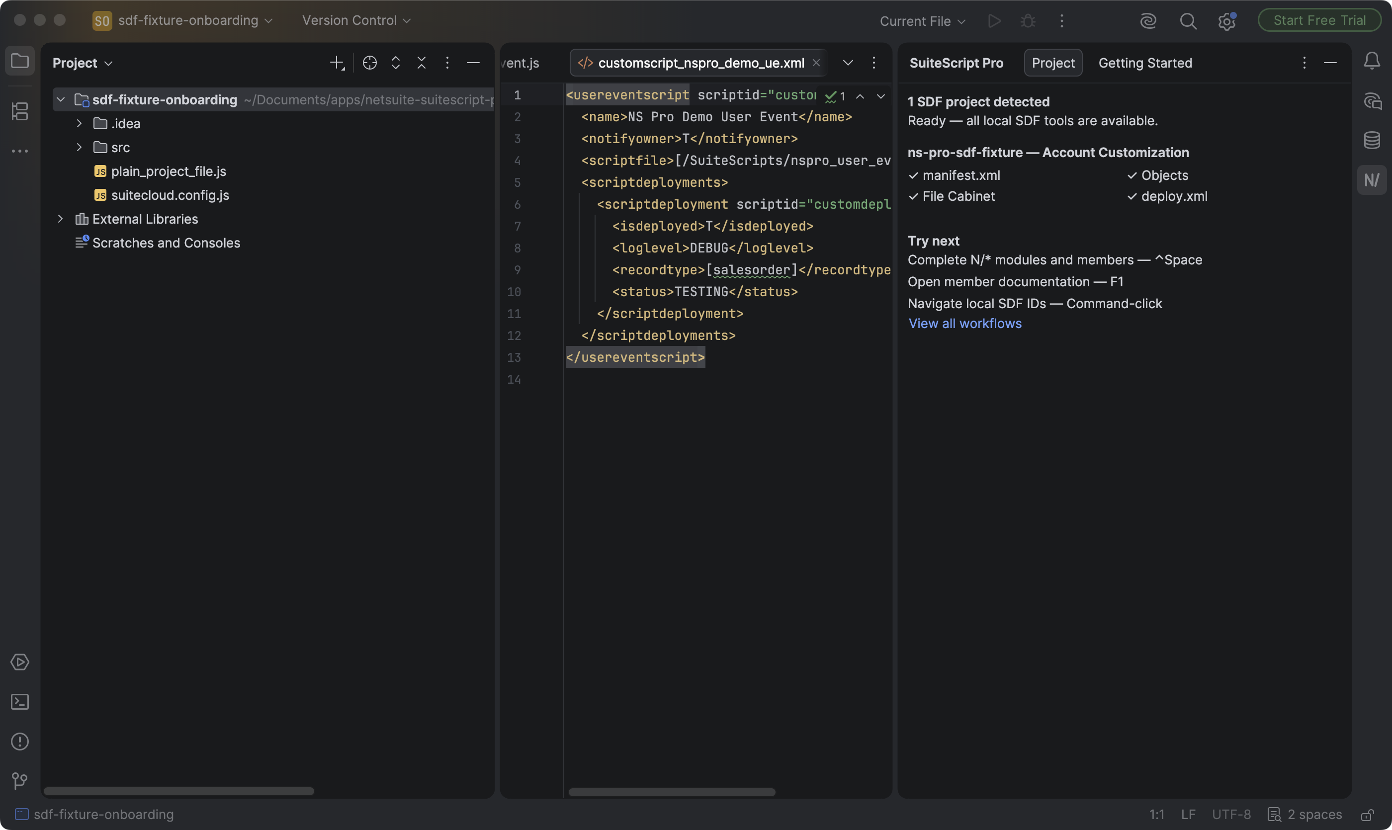1392x830 pixels.
Task: Collapse all in Project tree
Action: click(x=421, y=63)
